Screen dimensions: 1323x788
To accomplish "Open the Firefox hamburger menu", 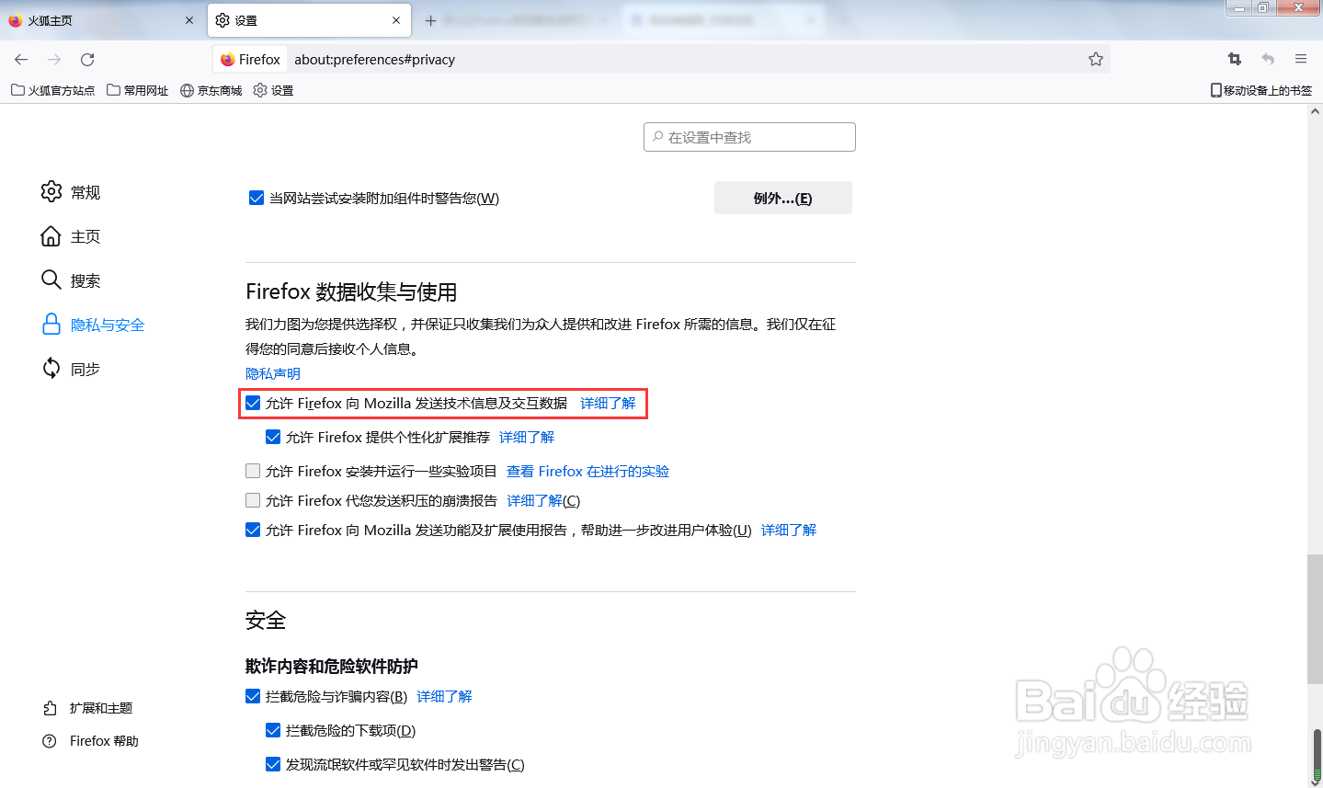I will point(1301,59).
